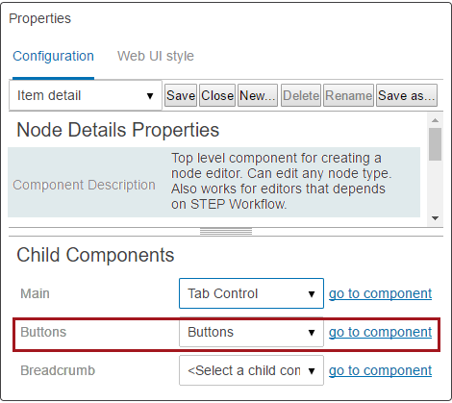This screenshot has height=403, width=452.
Task: Click the scrollbar up arrow
Action: pos(435,120)
